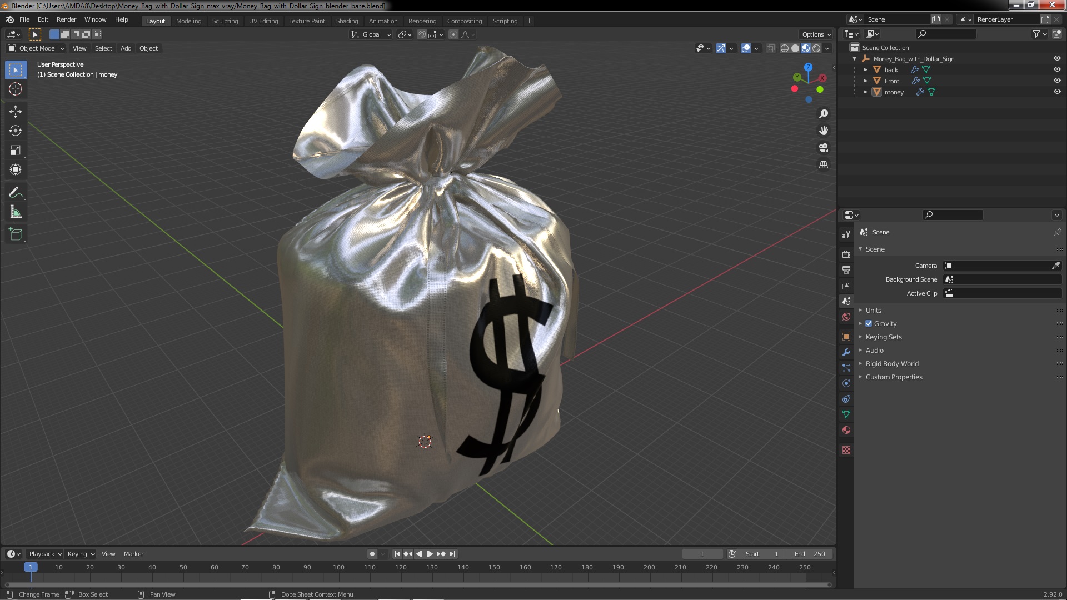Screen dimensions: 1067x600
Task: Select the Measure tool
Action: [x=15, y=212]
